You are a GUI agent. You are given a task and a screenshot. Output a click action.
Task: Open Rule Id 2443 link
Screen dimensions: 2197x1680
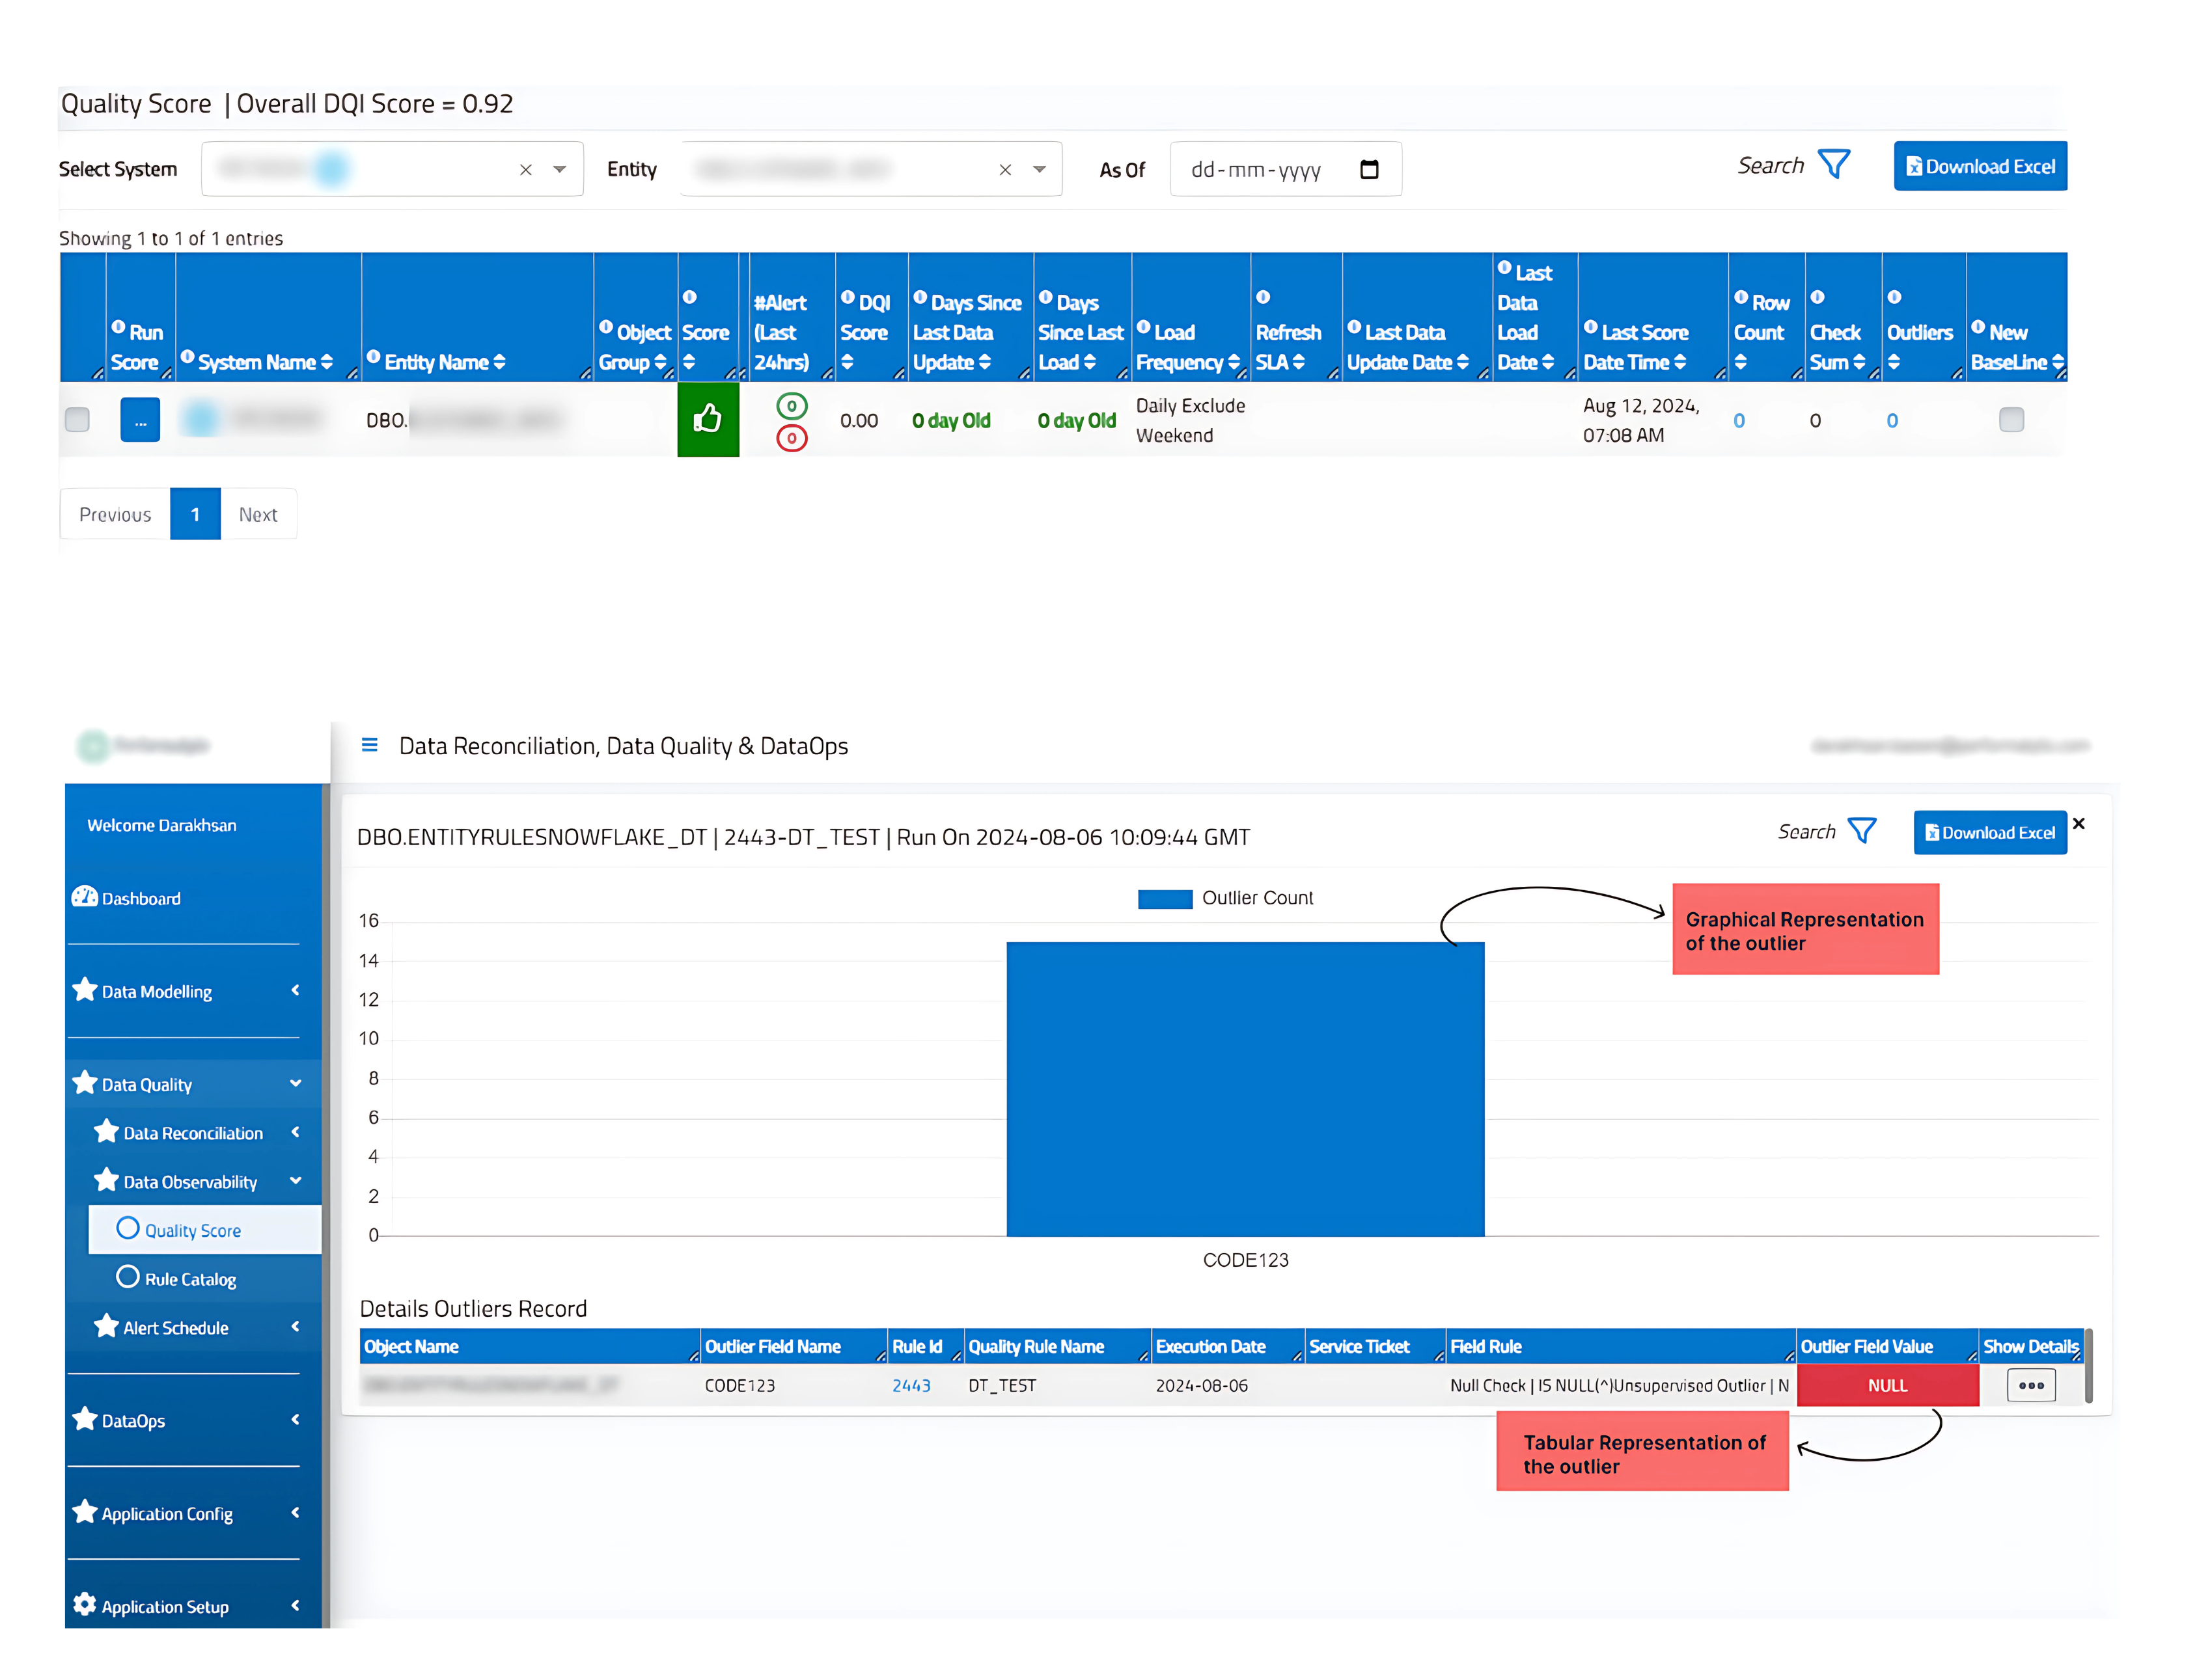pyautogui.click(x=911, y=1385)
